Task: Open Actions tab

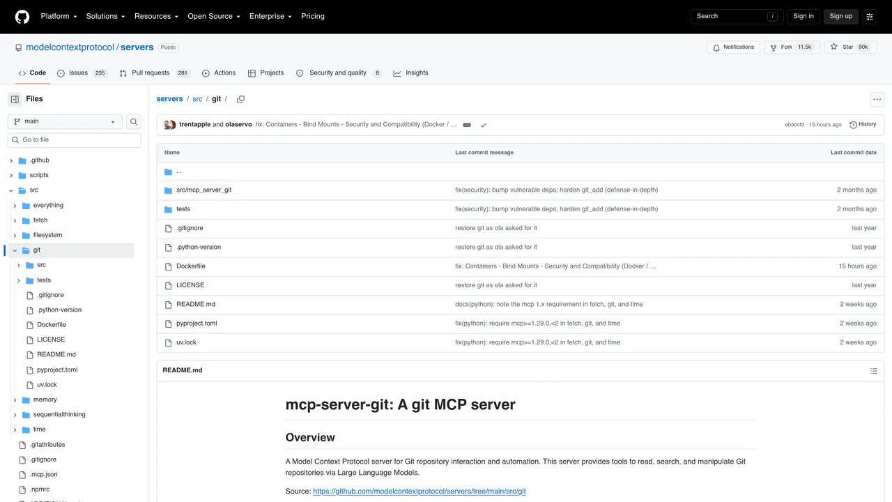Action: pos(219,73)
